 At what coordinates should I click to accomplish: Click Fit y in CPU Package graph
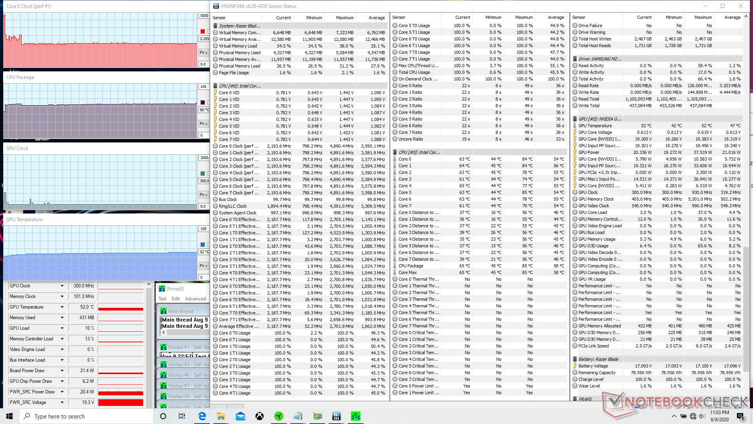tap(204, 124)
